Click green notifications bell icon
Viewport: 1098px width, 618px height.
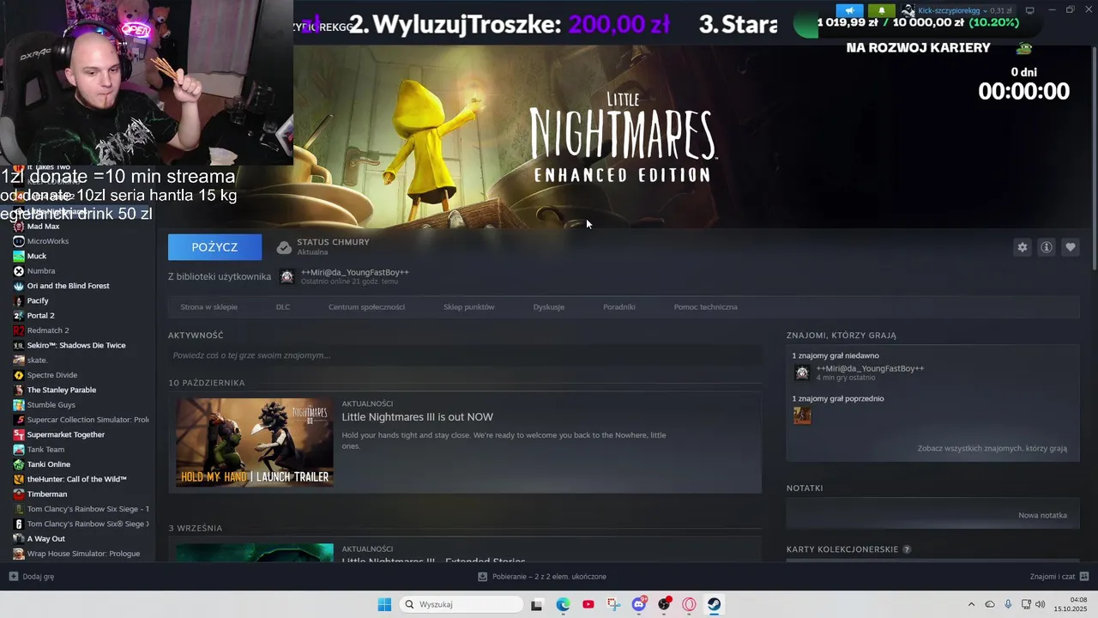click(881, 10)
